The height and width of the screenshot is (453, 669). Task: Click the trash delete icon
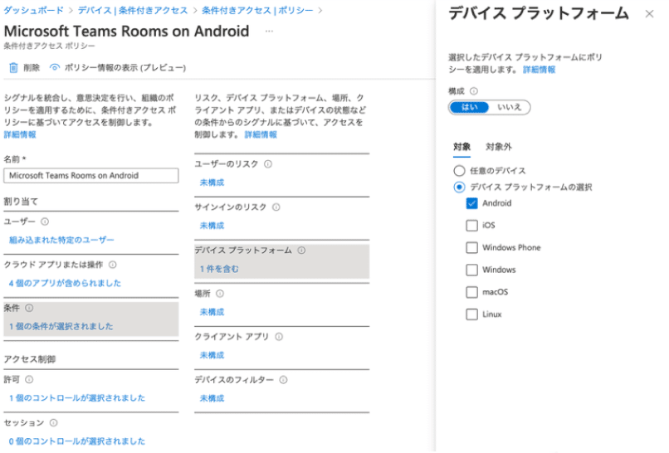coord(13,67)
